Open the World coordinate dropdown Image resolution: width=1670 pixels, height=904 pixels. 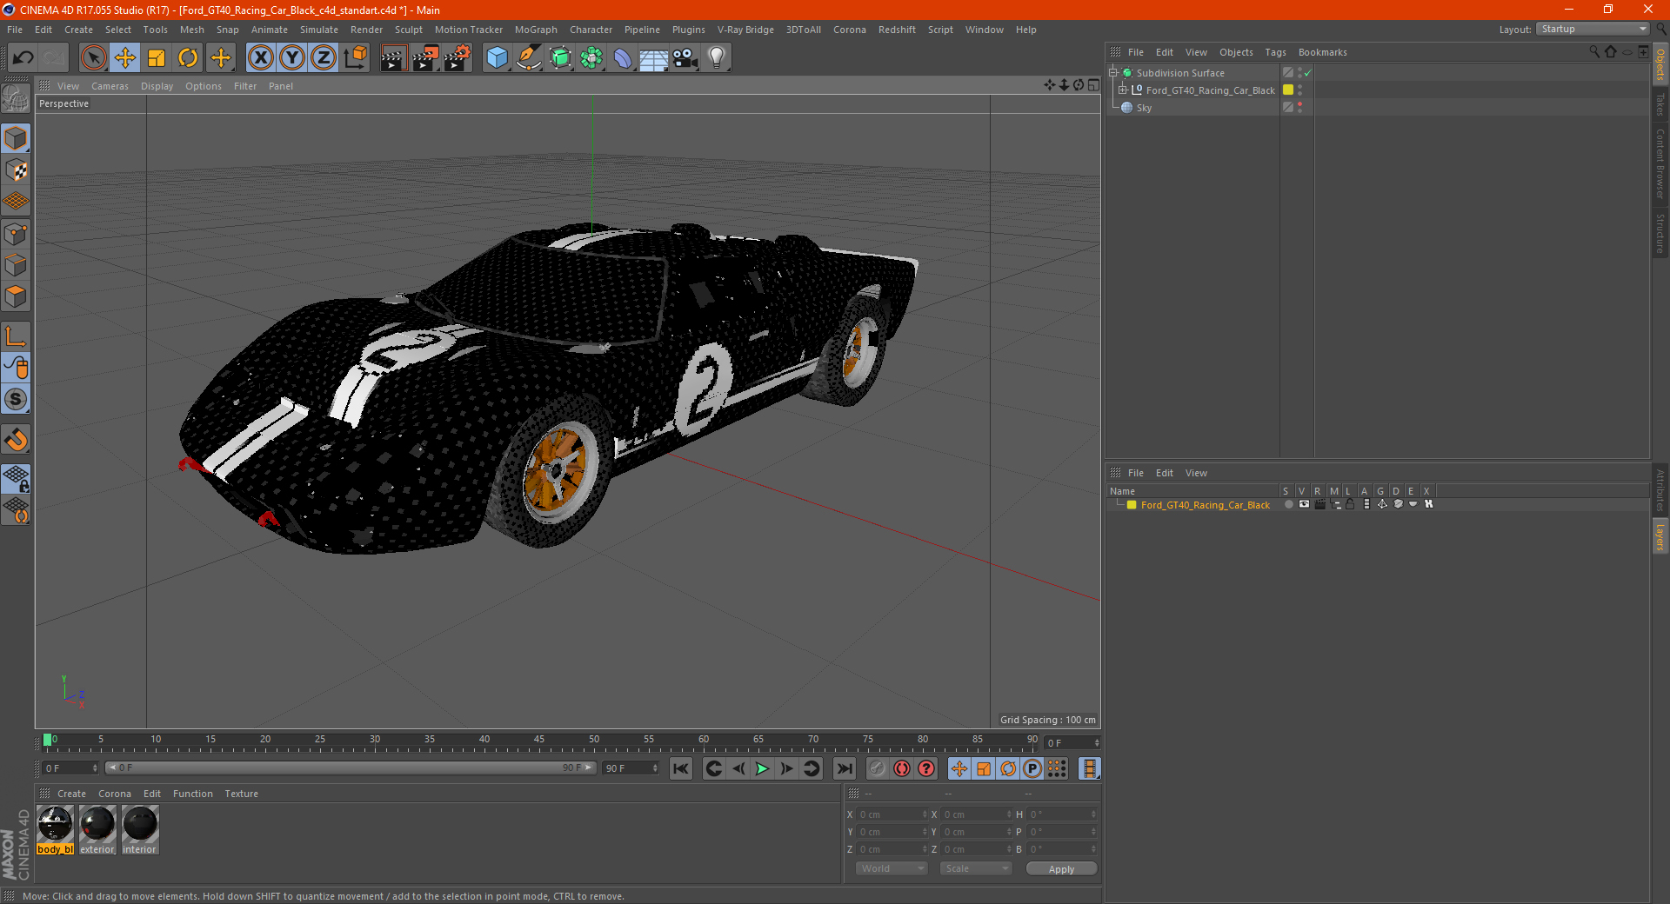point(892,868)
